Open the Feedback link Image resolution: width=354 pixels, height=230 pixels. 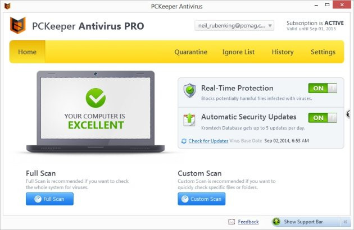coord(248,222)
